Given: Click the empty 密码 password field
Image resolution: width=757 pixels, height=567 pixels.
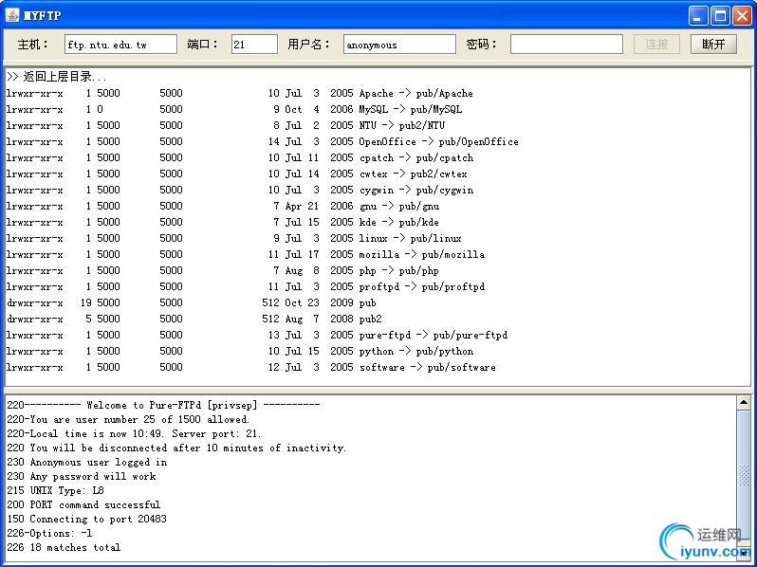Looking at the screenshot, I should coord(566,45).
